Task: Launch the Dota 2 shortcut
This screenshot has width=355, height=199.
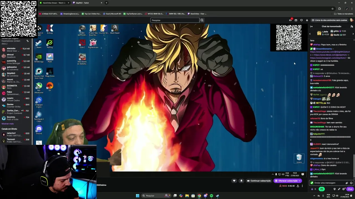Action: (82, 44)
